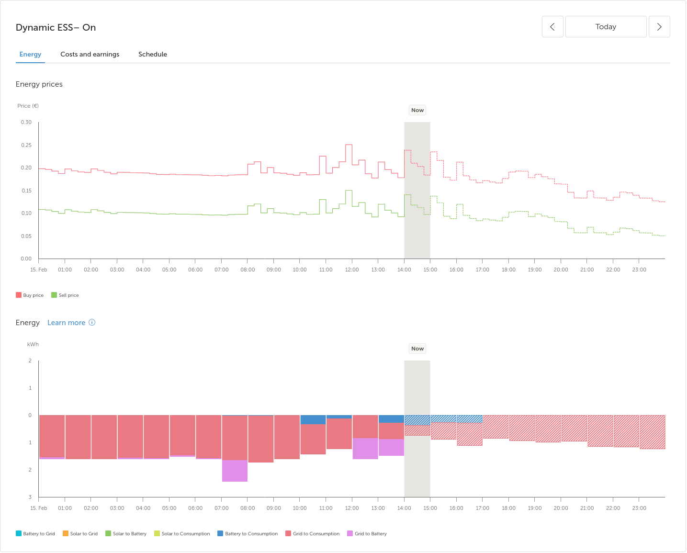The image size is (687, 553).
Task: Switch to the Energy tab
Action: tap(30, 55)
